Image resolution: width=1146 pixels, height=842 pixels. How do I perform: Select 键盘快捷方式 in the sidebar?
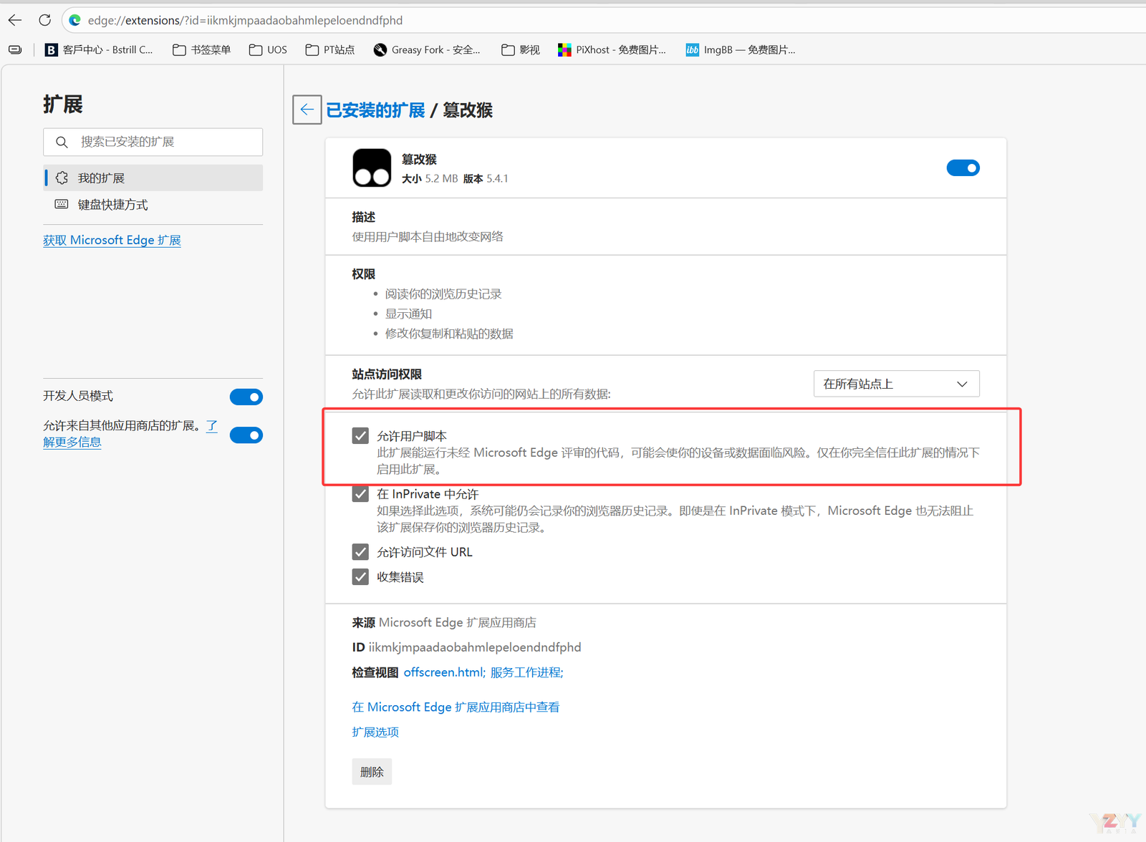(x=153, y=205)
